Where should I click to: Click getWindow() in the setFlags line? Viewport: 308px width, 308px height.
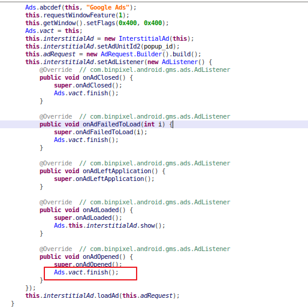tap(63, 23)
